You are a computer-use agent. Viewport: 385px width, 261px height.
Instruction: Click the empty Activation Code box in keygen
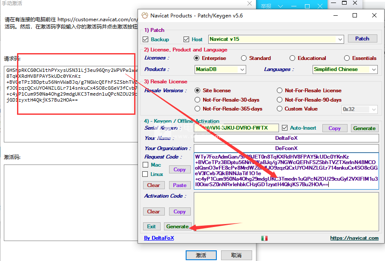pyautogui.click(x=286, y=212)
